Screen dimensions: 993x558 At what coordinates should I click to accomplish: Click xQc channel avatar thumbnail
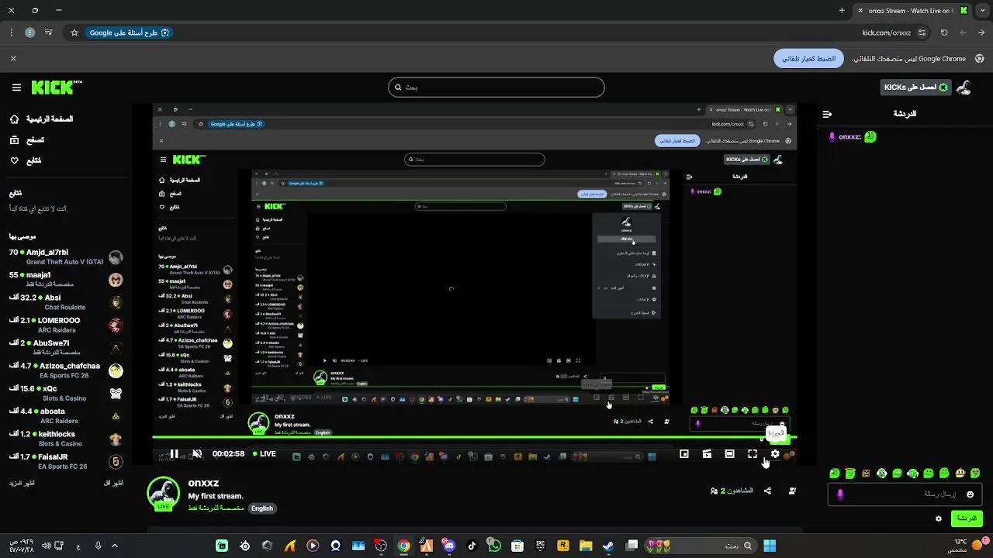(116, 394)
